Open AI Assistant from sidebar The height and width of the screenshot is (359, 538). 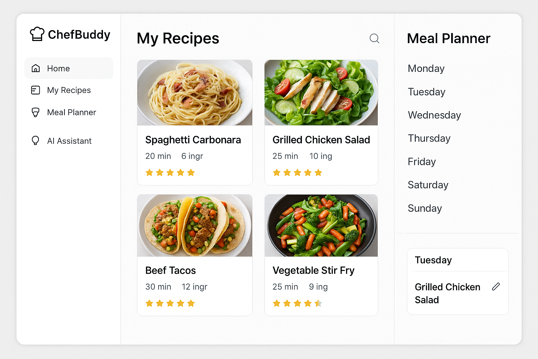tap(69, 141)
